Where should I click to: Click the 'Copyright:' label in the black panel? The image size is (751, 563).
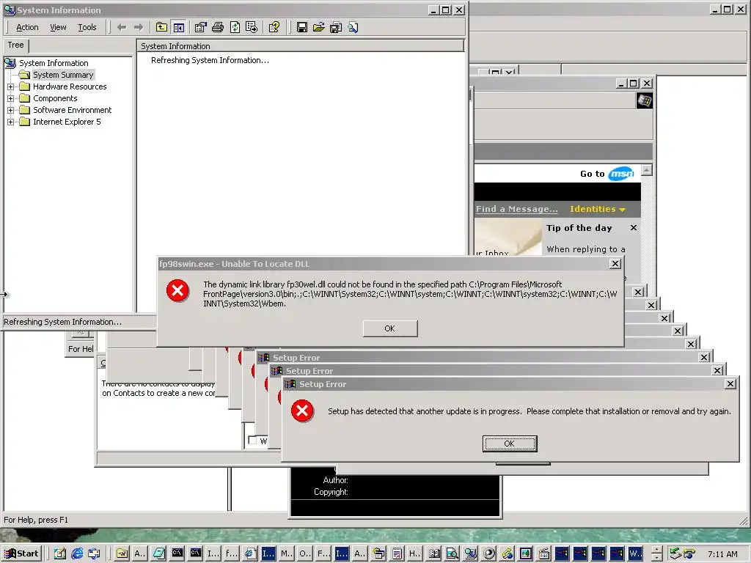coord(331,492)
